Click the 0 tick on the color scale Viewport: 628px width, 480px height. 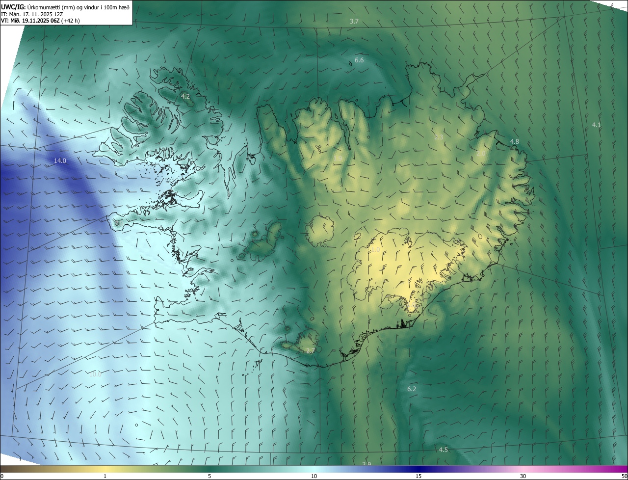[2, 476]
